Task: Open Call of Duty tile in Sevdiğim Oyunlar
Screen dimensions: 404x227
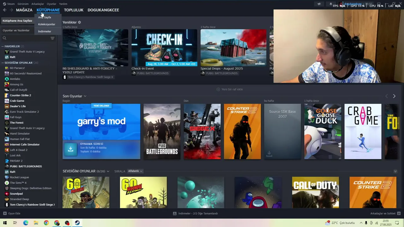Action: (x=315, y=192)
